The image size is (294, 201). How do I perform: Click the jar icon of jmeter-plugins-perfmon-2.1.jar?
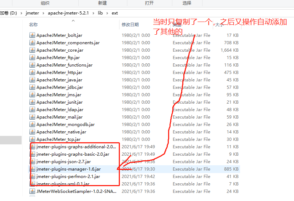(x=33, y=177)
